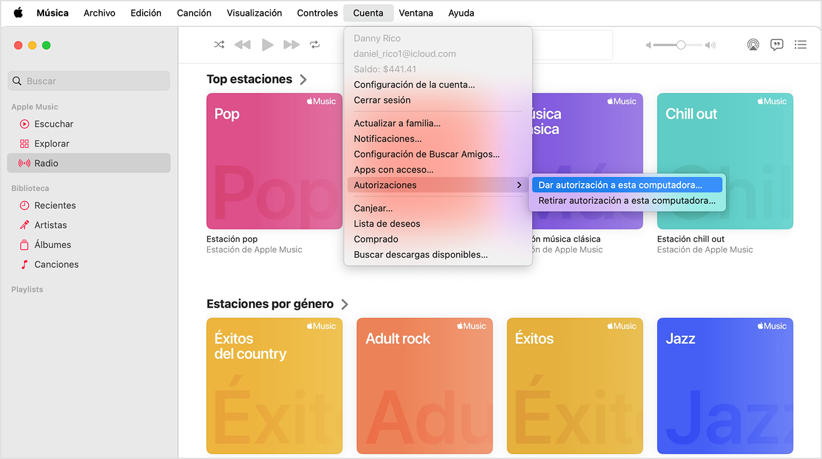Open the Up Next queue list icon
Viewport: 822px width, 459px height.
800,45
